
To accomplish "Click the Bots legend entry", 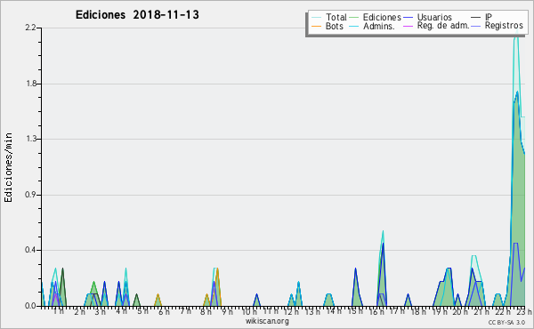I will 335,26.
